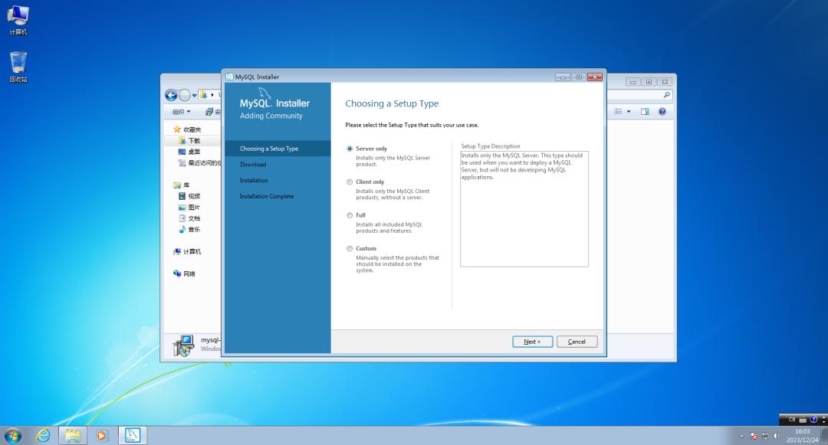Click the mysql installer file icon in details pane

(x=184, y=345)
